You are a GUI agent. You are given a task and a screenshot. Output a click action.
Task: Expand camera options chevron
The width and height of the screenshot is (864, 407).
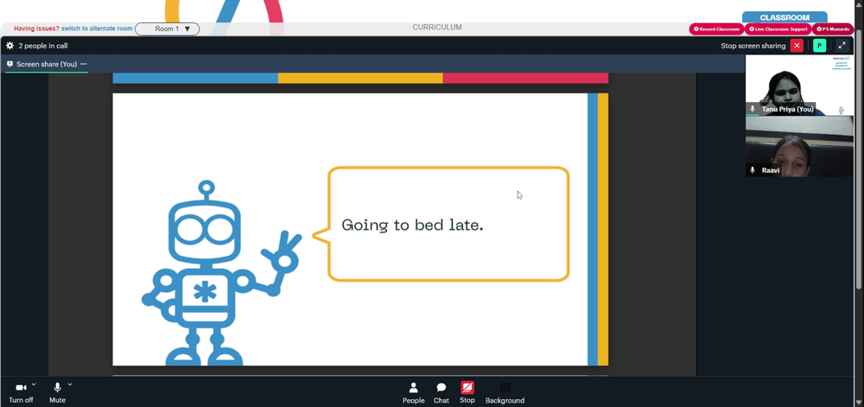point(34,385)
